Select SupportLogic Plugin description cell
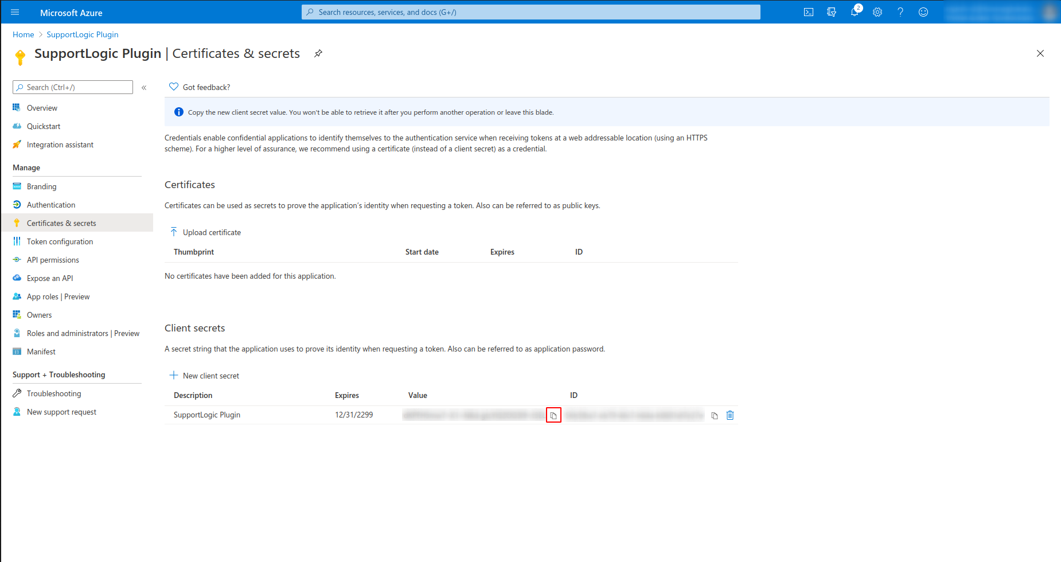This screenshot has width=1061, height=562. [x=207, y=415]
